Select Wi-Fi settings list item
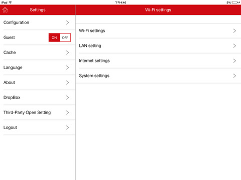Viewport: 241px width, 180px height. pyautogui.click(x=158, y=31)
